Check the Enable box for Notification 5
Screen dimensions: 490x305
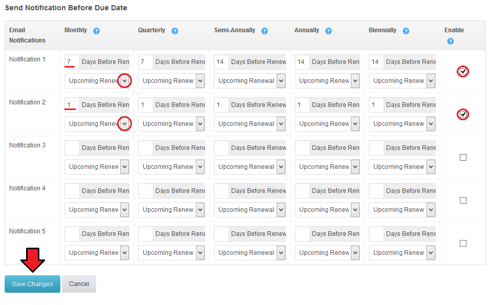tap(463, 244)
